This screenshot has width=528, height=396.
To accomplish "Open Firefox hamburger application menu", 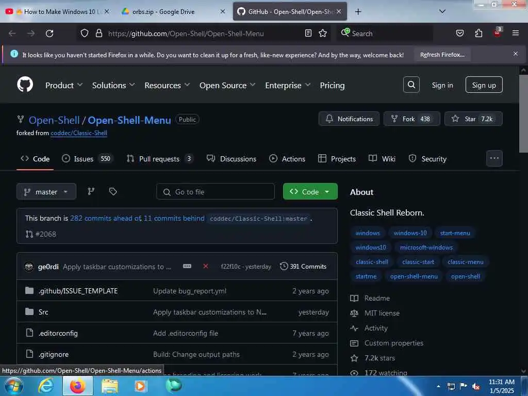I will point(515,33).
